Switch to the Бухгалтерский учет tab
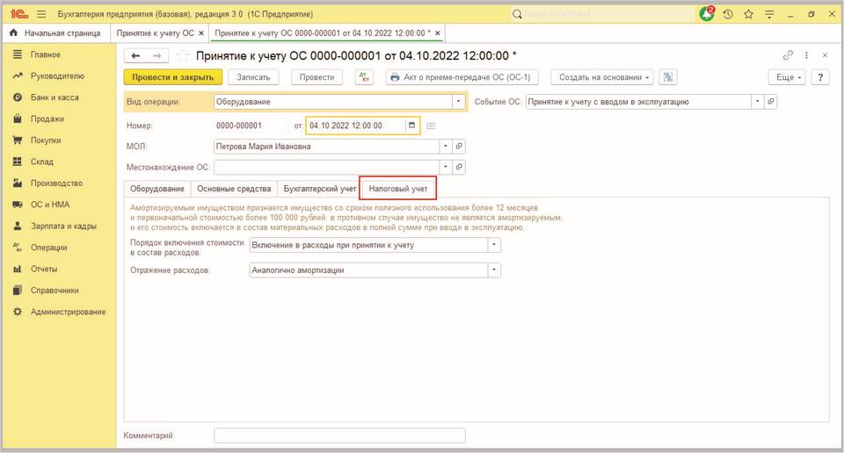Image resolution: width=844 pixels, height=453 pixels. (x=320, y=189)
